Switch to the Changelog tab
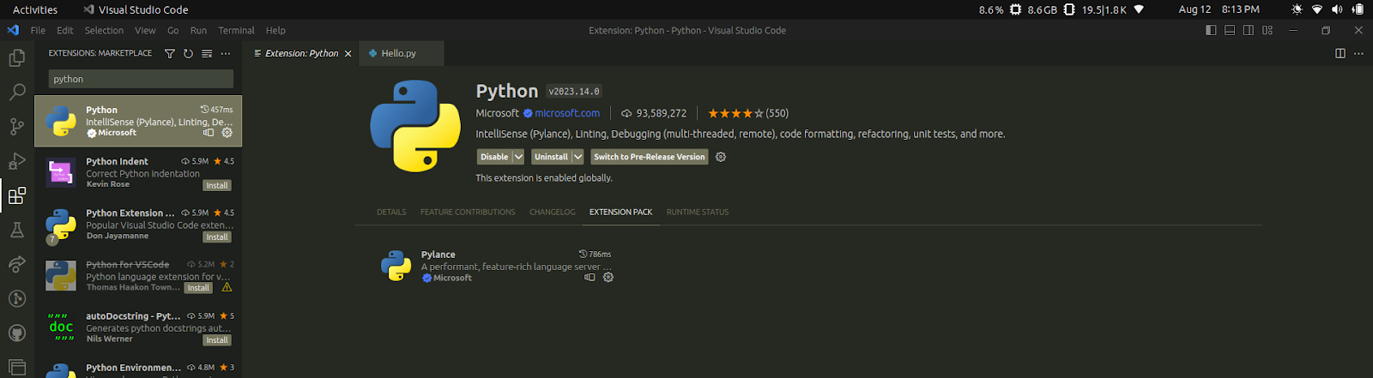The image size is (1373, 378). (x=552, y=212)
